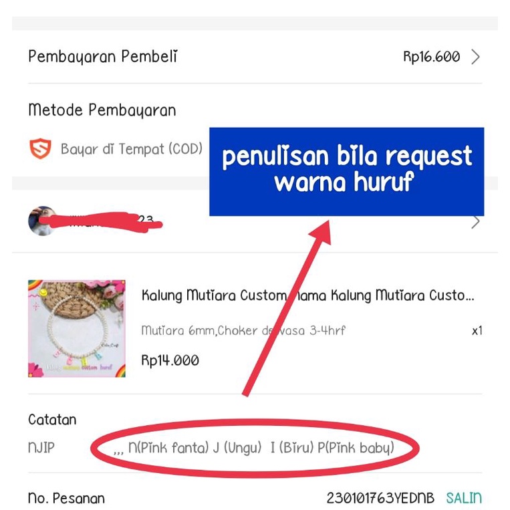Tap the circled color request note

point(255,448)
